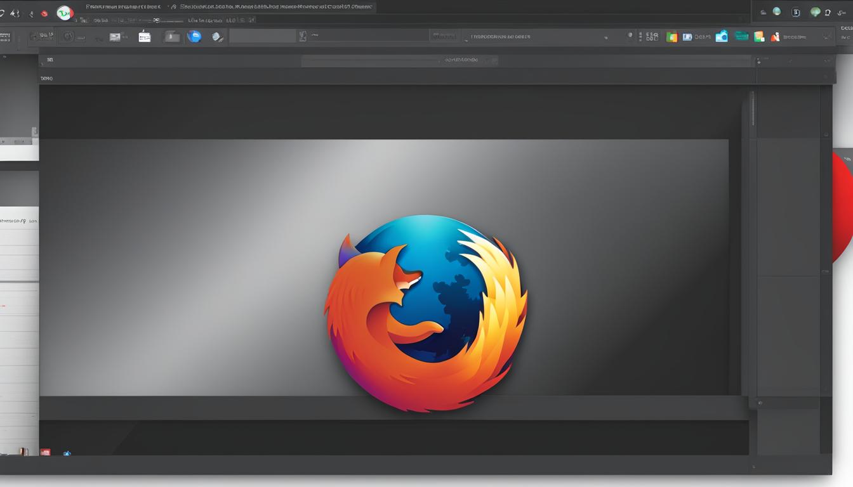The width and height of the screenshot is (853, 487).
Task: Click the picture frame icon in toolbar
Action: pos(115,37)
